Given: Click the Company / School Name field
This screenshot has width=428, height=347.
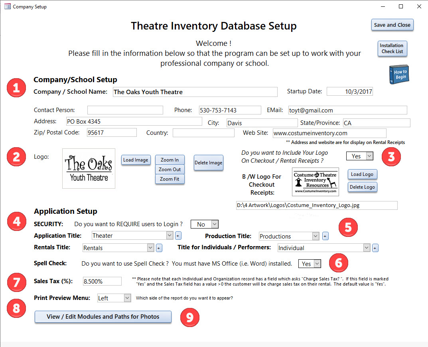Looking at the screenshot, I should (195, 92).
